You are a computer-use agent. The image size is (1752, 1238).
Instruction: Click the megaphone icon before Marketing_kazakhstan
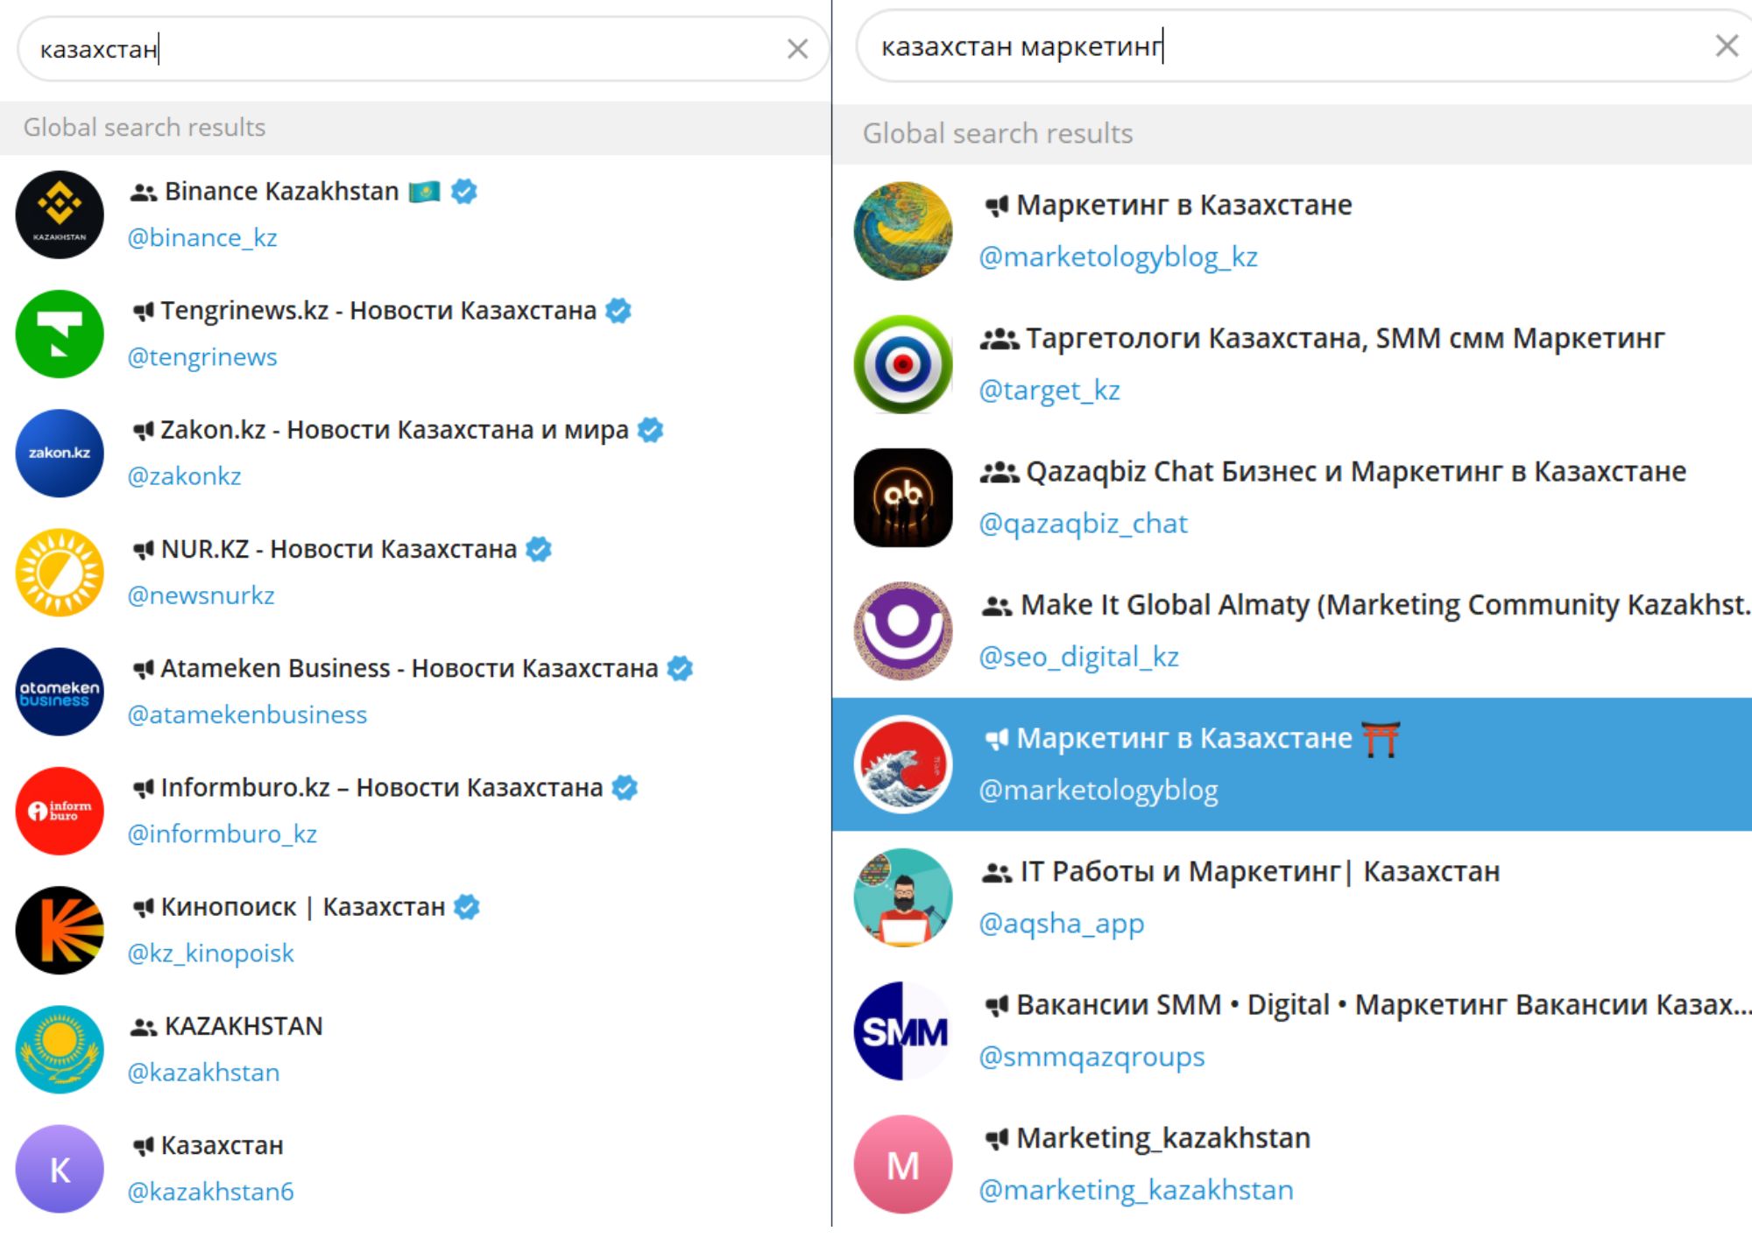tap(996, 1138)
